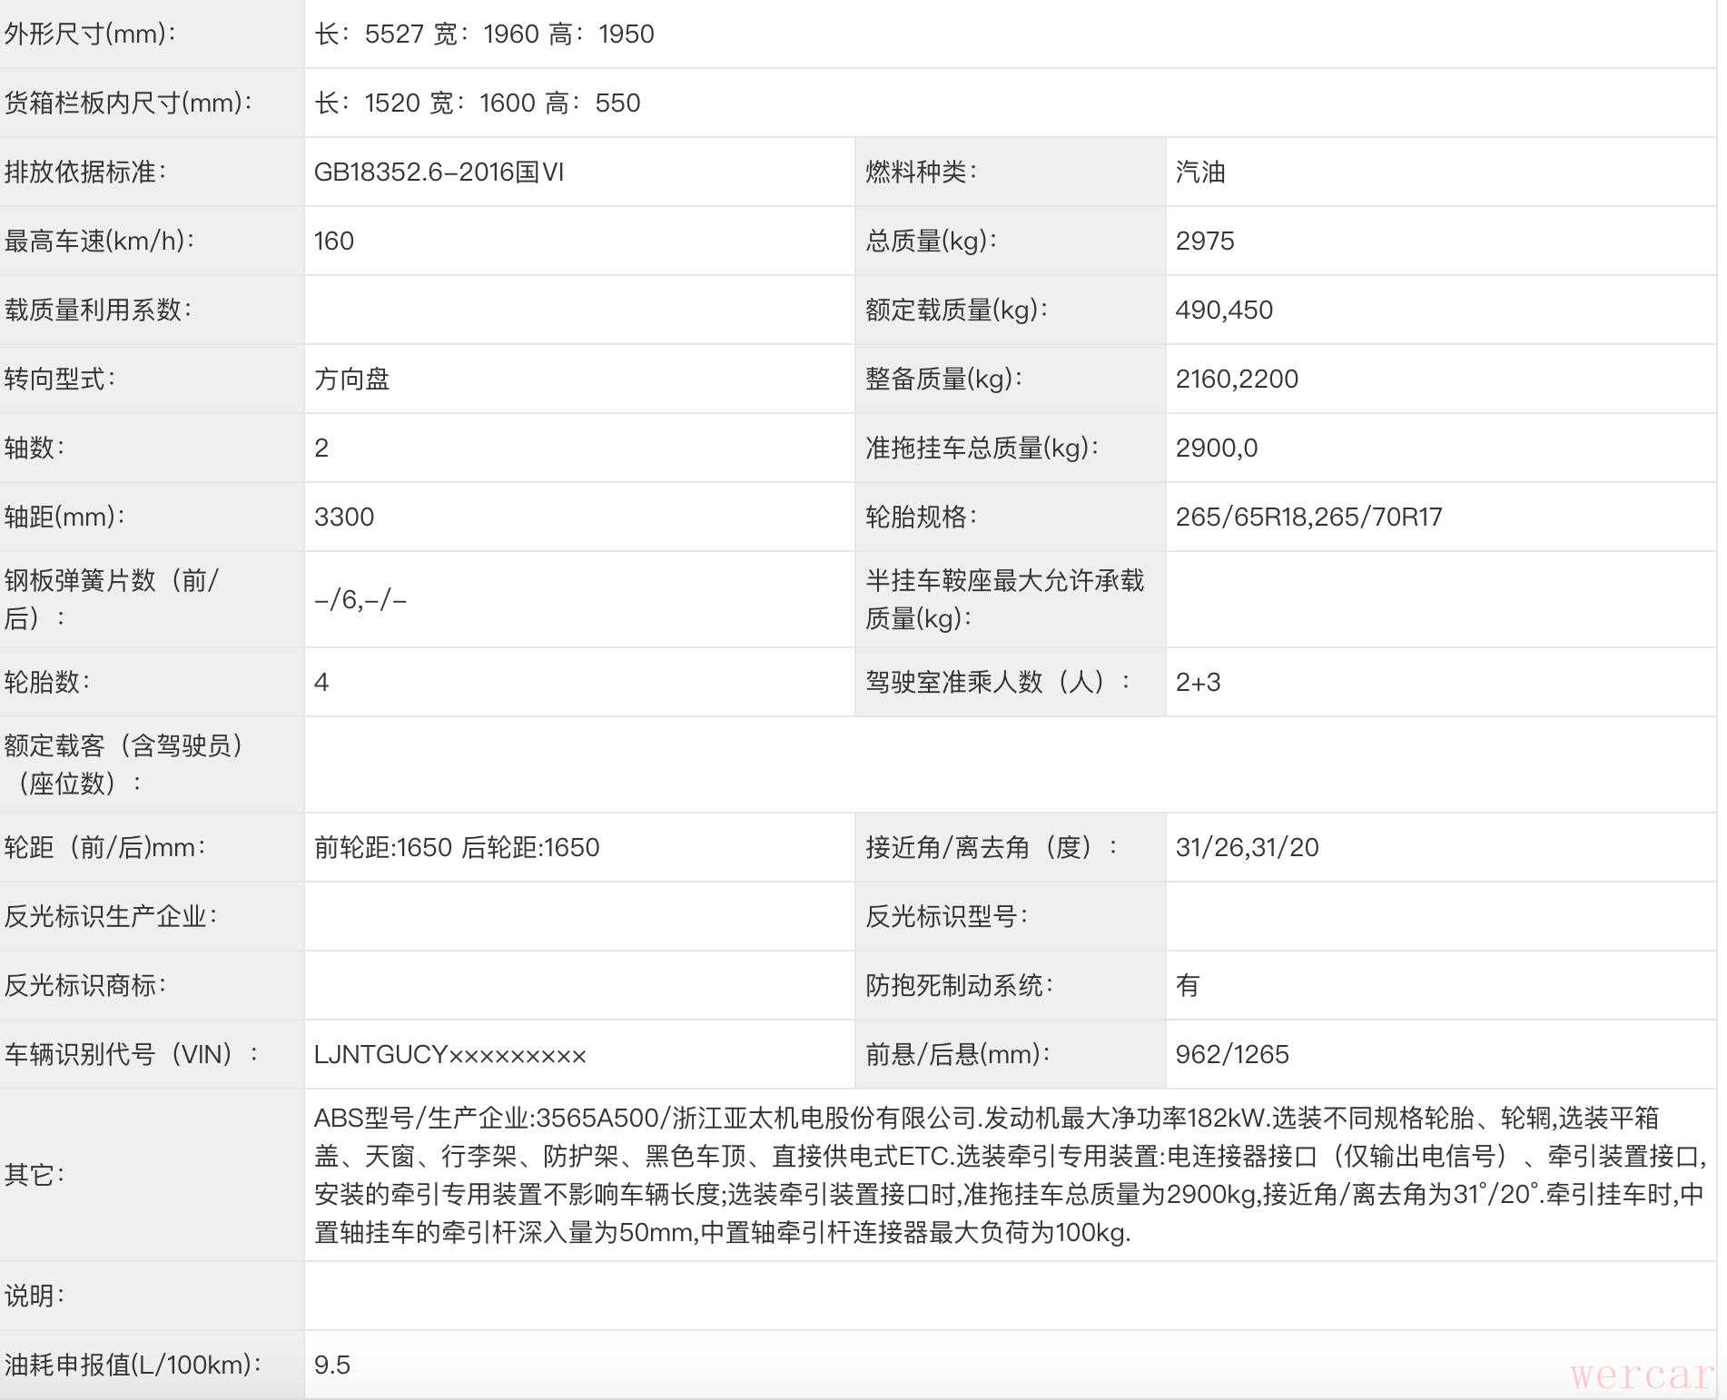The height and width of the screenshot is (1400, 1727).
Task: Click the leaf spring count value -/6,-/-
Action: (x=360, y=600)
